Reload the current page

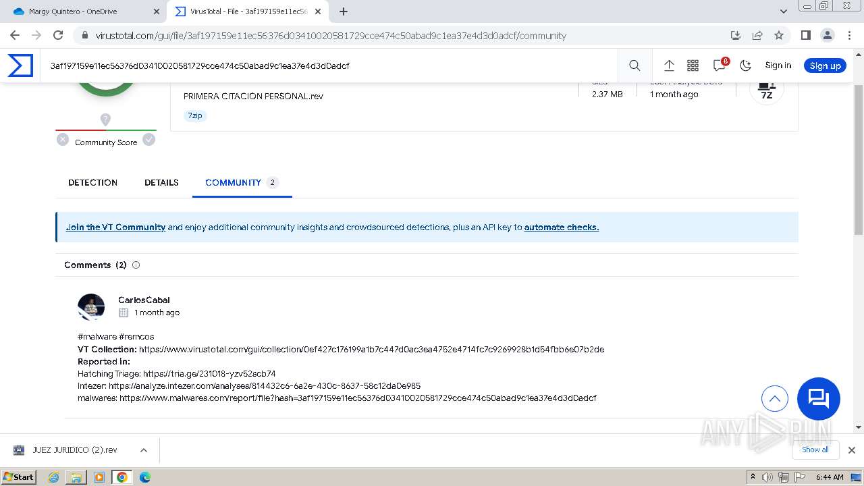coord(58,35)
